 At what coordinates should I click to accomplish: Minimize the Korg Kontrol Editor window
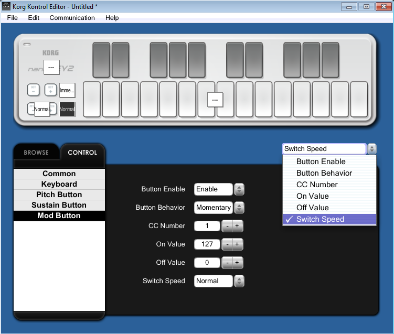(x=349, y=6)
